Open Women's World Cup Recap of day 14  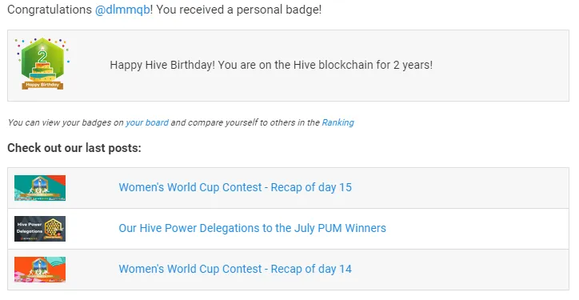click(235, 269)
